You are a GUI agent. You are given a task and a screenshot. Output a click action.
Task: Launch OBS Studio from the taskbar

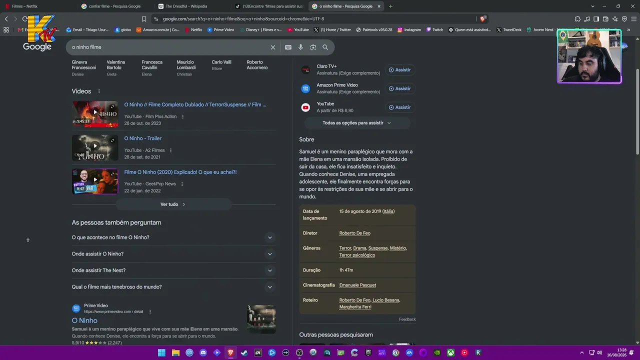299,352
